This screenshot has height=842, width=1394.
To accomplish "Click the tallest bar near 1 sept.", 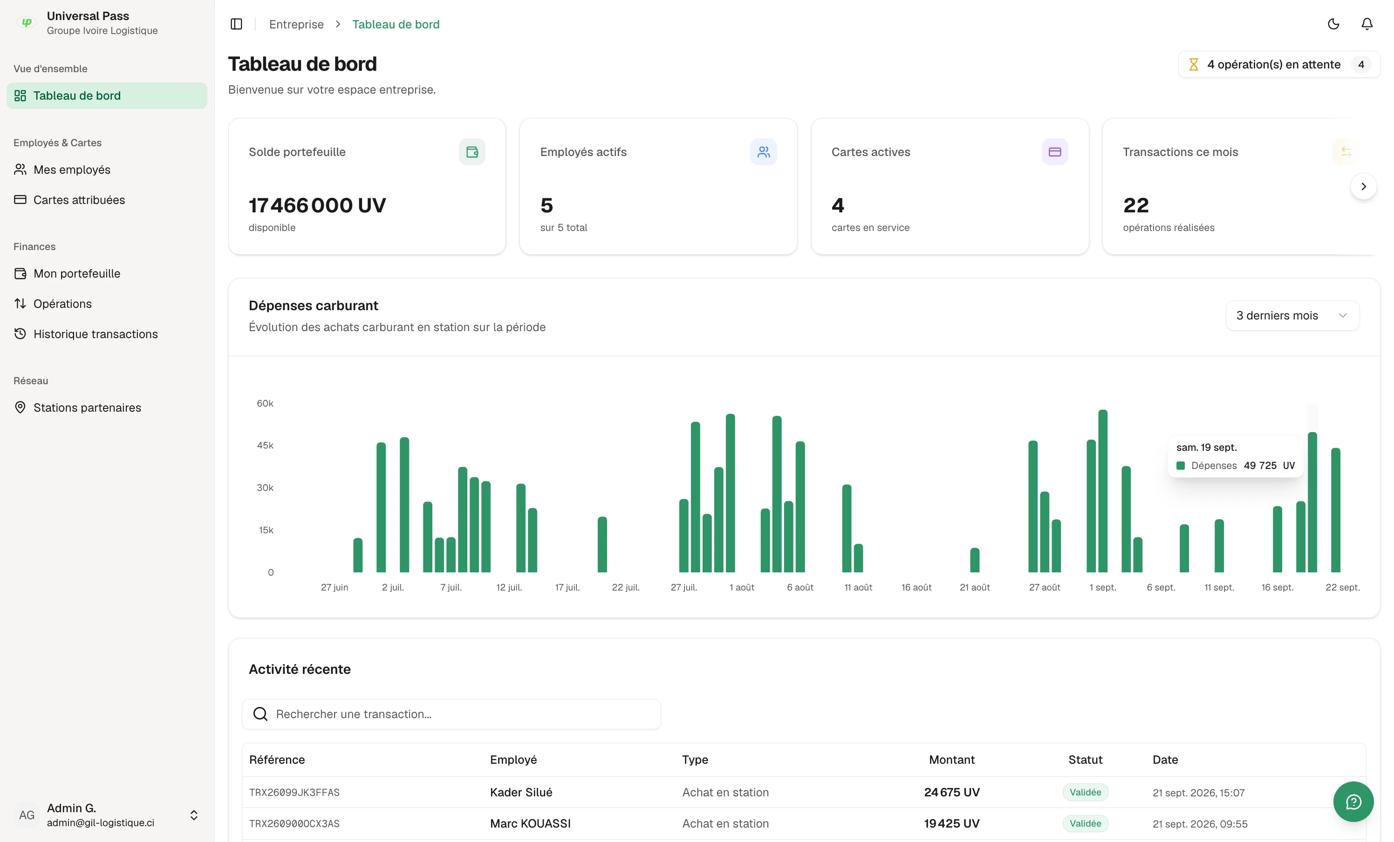I will 1103,491.
